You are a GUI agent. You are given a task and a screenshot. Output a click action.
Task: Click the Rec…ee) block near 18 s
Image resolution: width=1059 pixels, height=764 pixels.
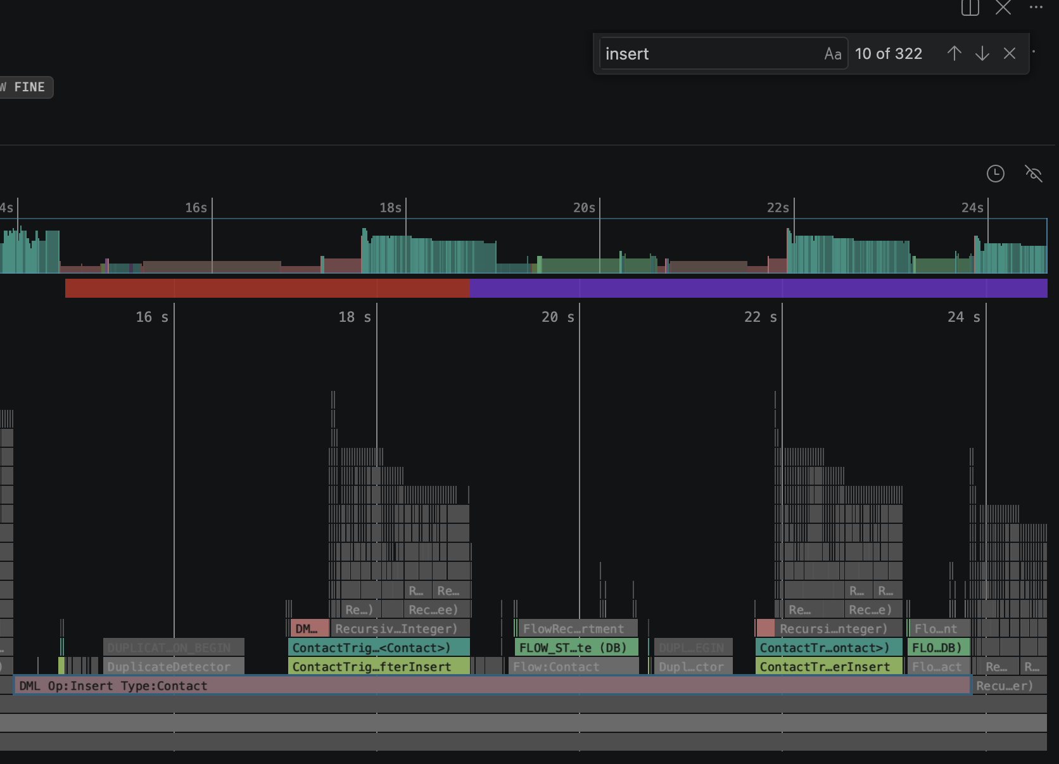pyautogui.click(x=437, y=609)
